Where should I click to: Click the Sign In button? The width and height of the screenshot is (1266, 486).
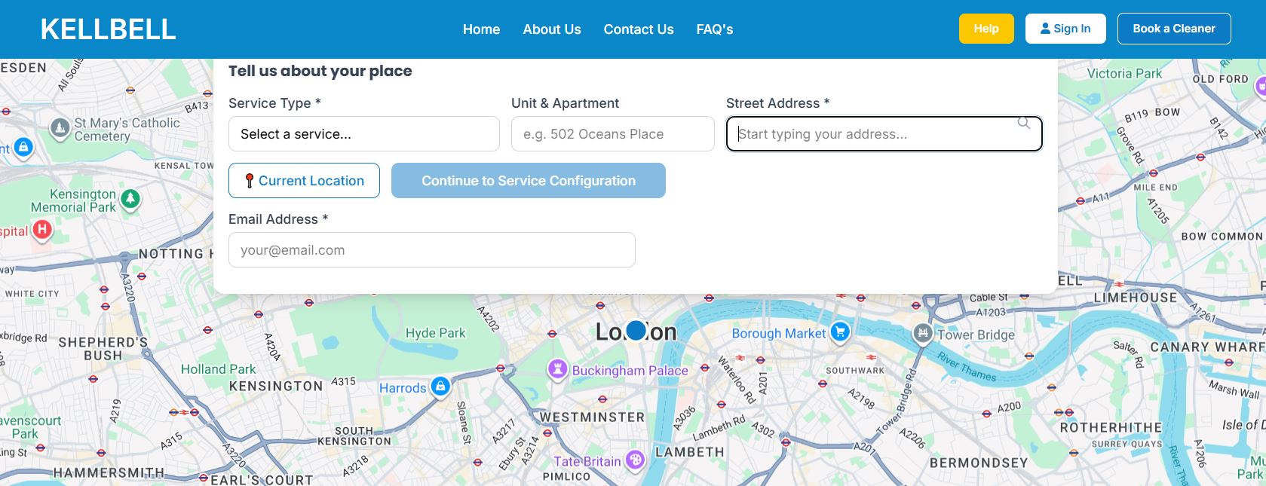click(1065, 29)
